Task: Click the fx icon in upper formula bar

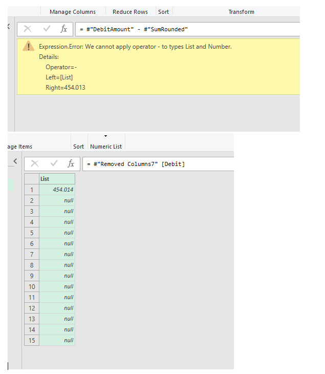Action: pos(63,29)
